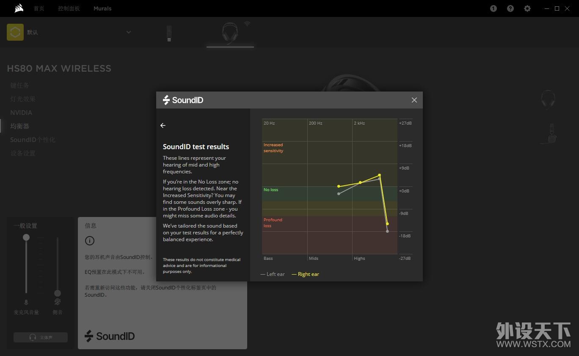Image resolution: width=579 pixels, height=356 pixels.
Task: Maximize the iCUE window
Action: (557, 8)
